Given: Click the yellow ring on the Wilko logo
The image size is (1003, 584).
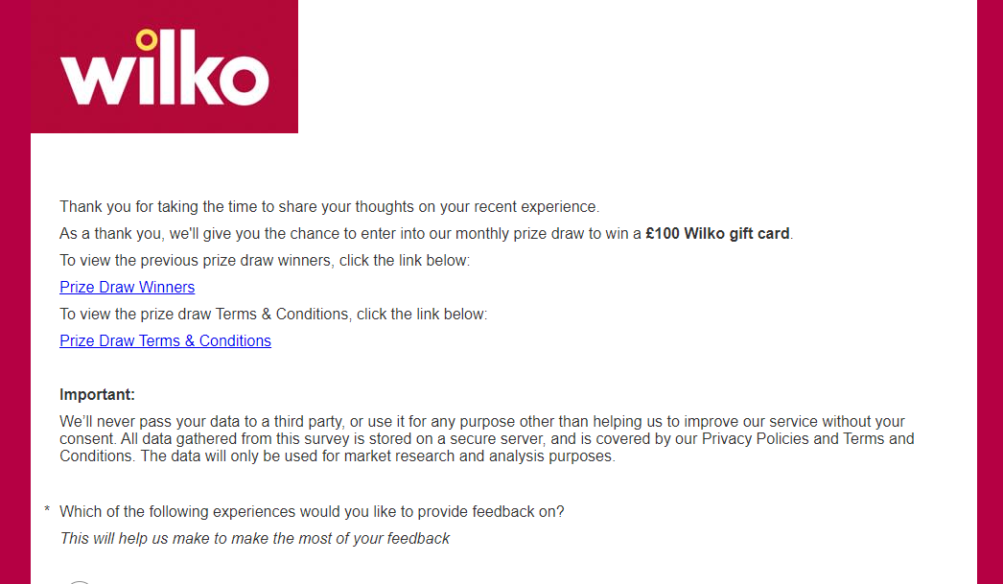Looking at the screenshot, I should pos(146,39).
